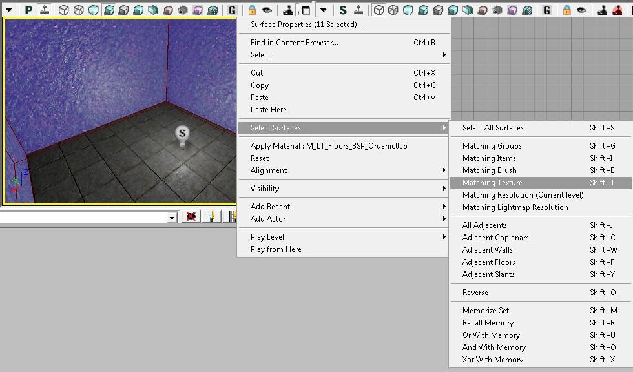Image resolution: width=633 pixels, height=372 pixels.
Task: Click the red figure icon in side viewport toolbar
Action: [x=617, y=10]
